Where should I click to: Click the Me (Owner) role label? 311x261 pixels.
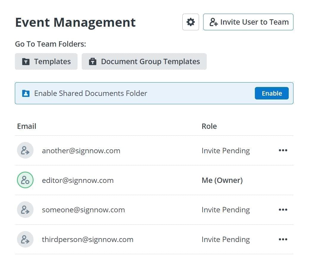(x=222, y=180)
